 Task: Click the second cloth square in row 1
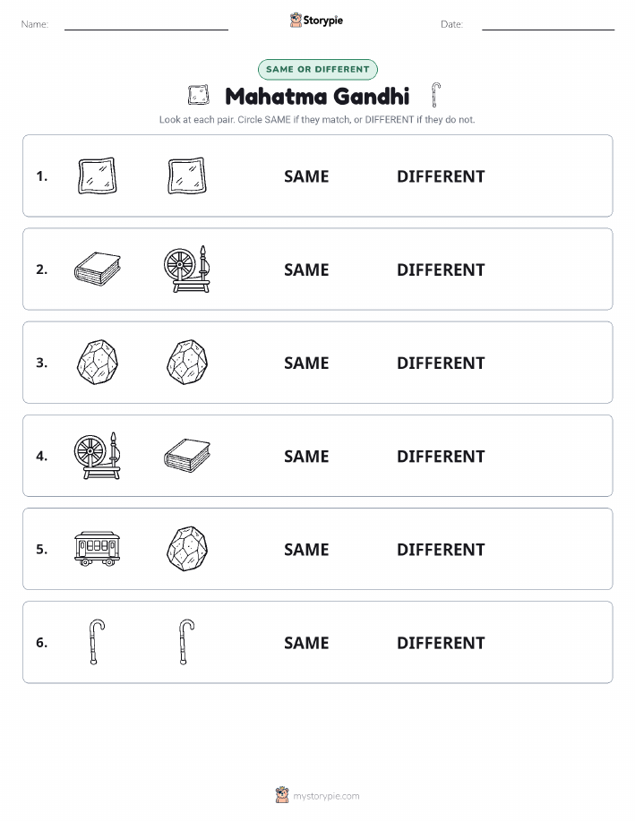click(x=187, y=175)
